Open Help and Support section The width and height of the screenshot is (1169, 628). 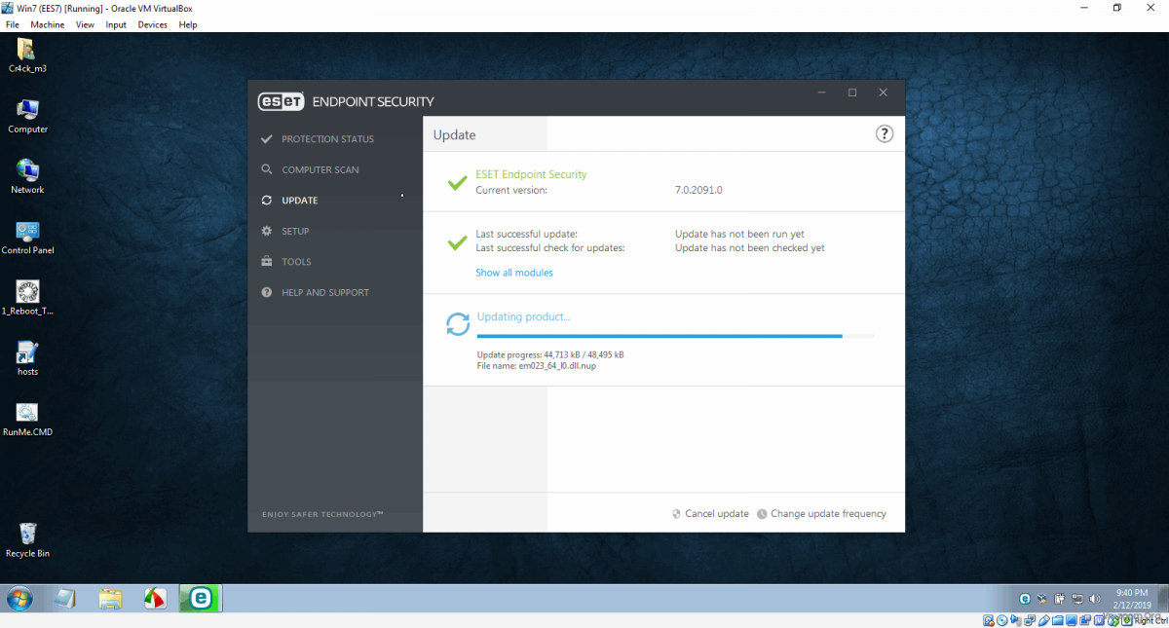coord(324,292)
